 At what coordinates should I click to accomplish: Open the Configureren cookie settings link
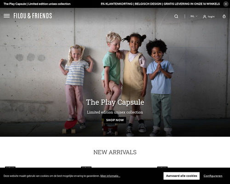coord(213,176)
